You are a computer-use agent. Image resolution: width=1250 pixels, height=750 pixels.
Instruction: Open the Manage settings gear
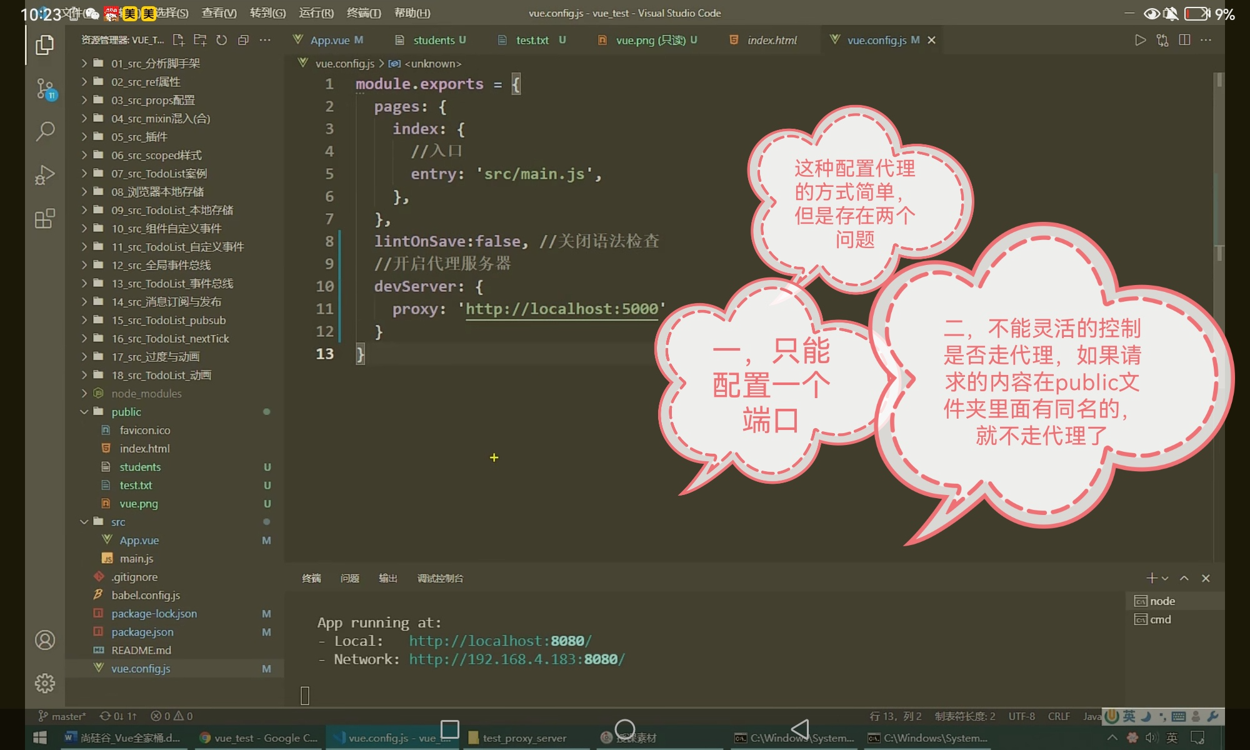[45, 682]
